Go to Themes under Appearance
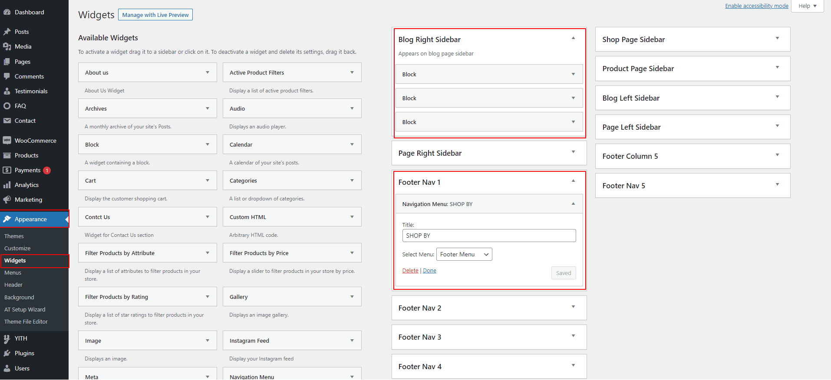Screen dimensions: 831x380 (x=14, y=236)
